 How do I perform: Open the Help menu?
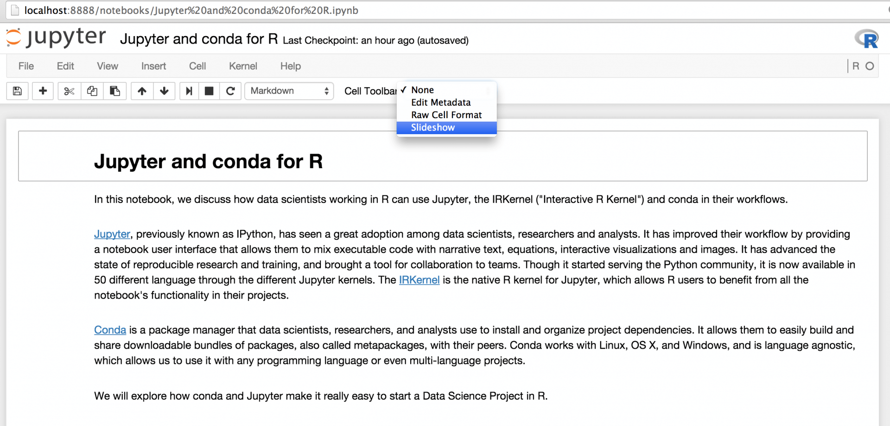(291, 66)
